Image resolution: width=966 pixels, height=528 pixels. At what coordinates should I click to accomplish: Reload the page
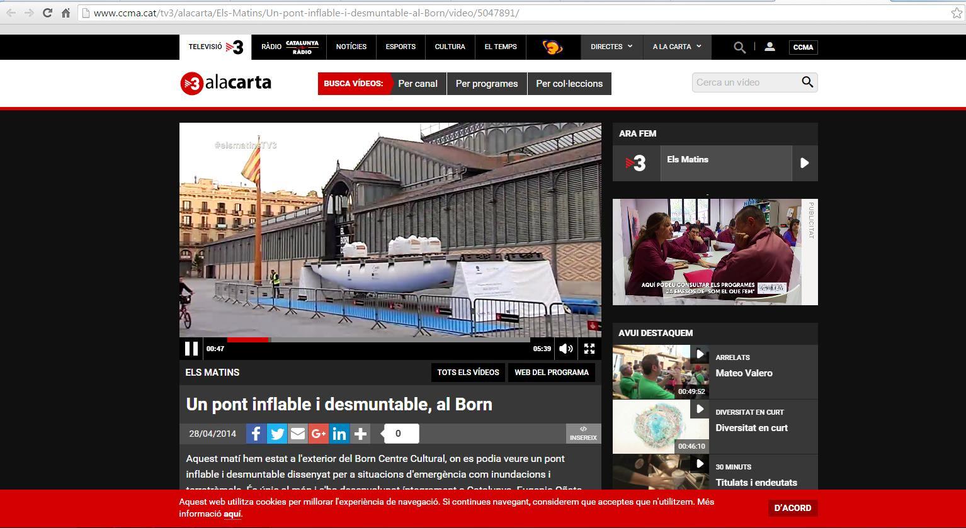click(47, 13)
